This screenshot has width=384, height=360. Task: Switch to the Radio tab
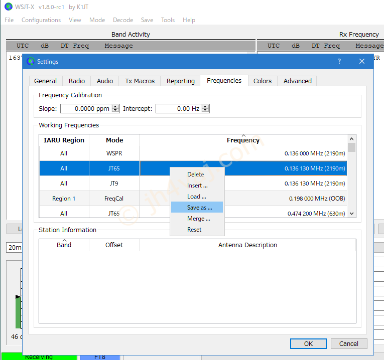click(x=77, y=81)
